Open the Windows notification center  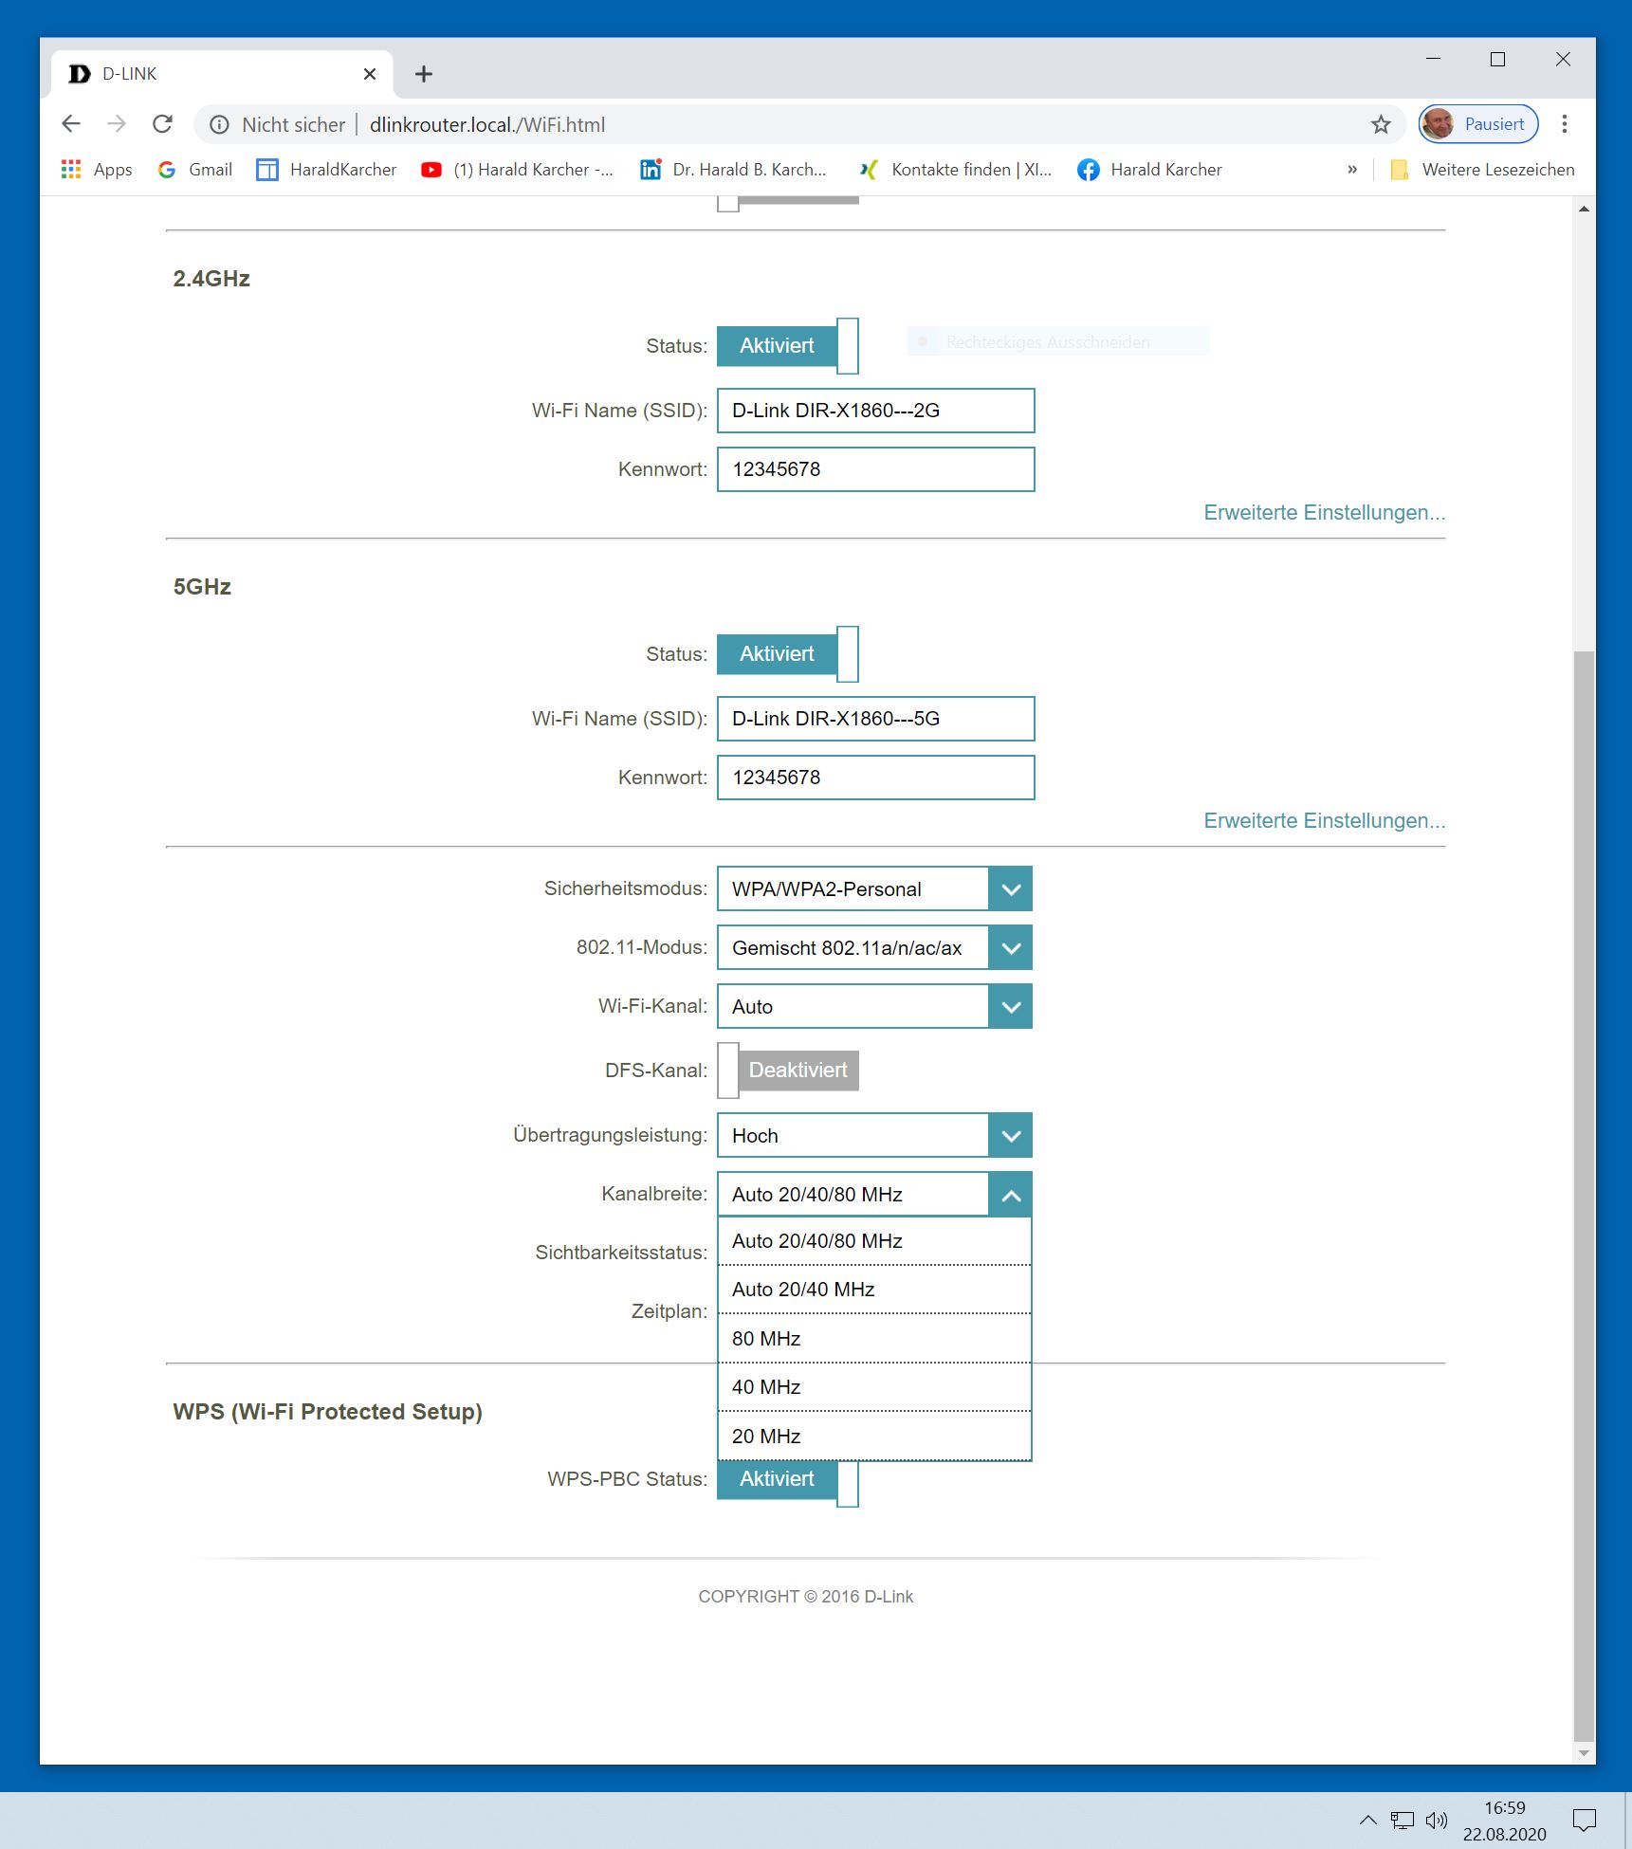click(1584, 1820)
